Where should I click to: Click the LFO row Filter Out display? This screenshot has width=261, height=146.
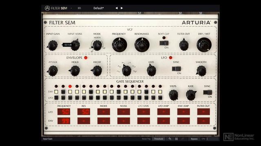(203, 112)
